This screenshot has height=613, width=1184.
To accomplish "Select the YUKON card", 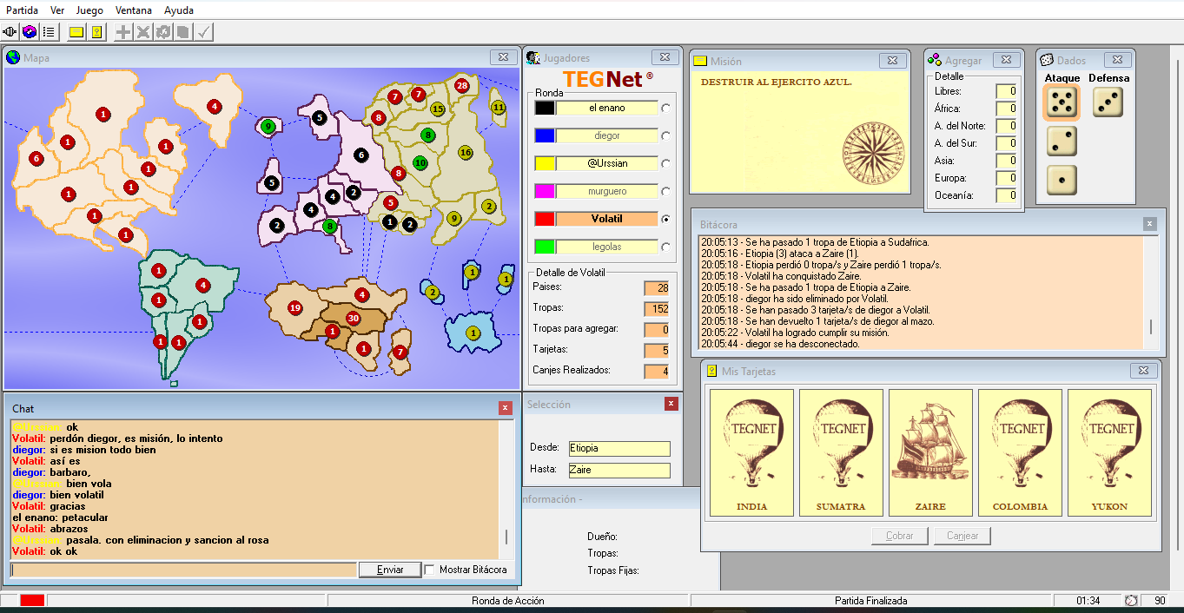I will [1109, 453].
